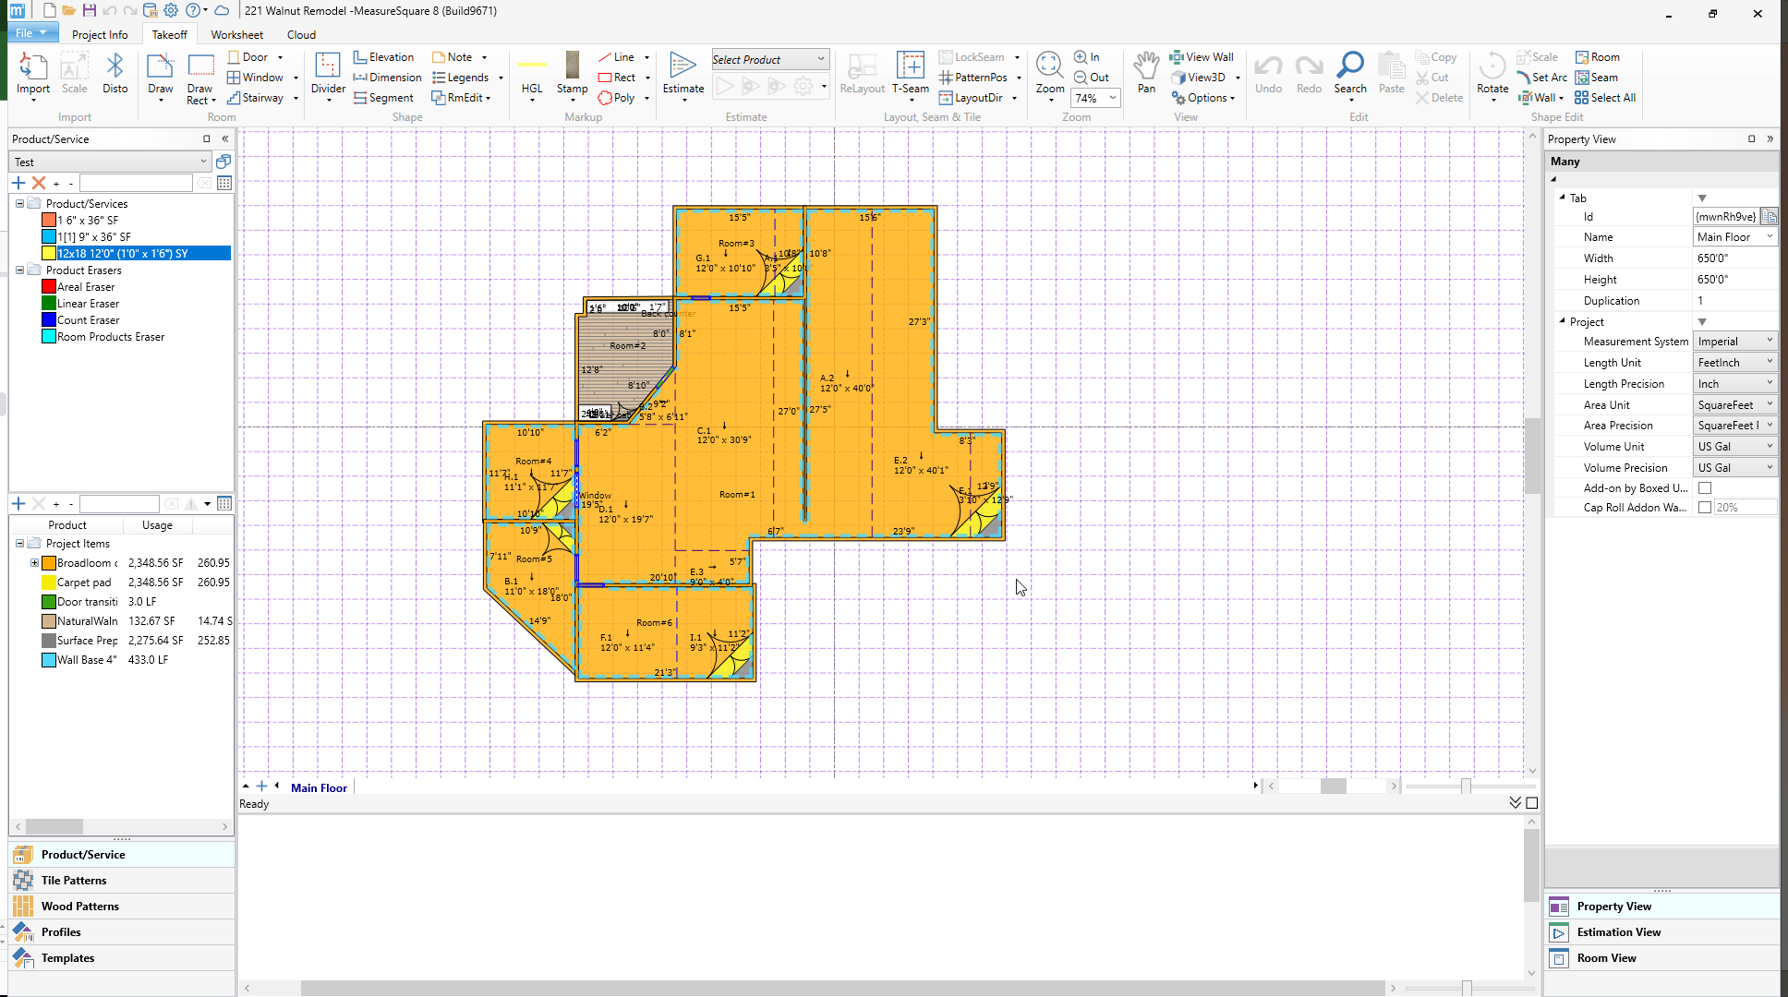1788x997 pixels.
Task: Enable Add-on by Boxed Unit checkbox
Action: click(x=1705, y=488)
